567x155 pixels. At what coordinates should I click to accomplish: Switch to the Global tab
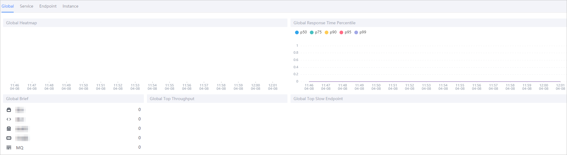pos(8,6)
